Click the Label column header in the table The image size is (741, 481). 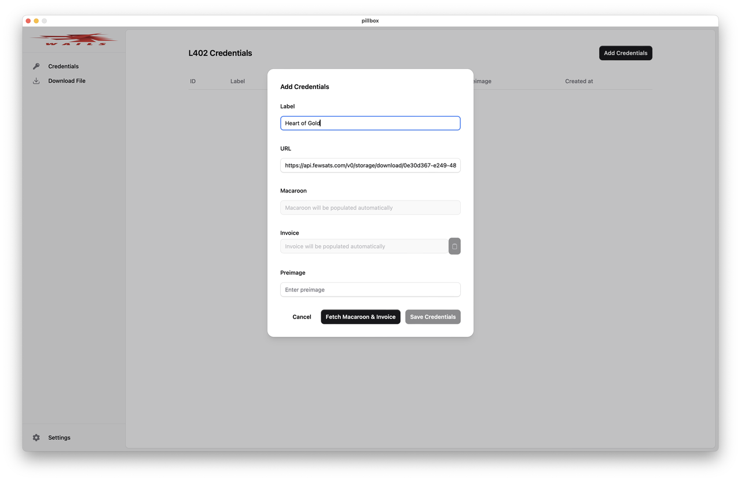coord(238,82)
